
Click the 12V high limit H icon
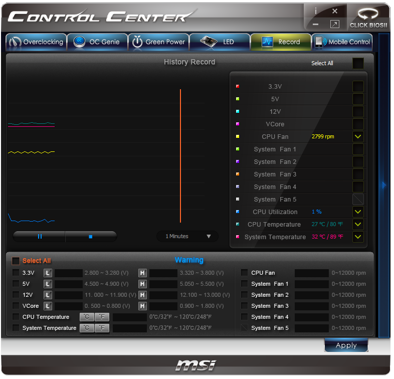[142, 295]
